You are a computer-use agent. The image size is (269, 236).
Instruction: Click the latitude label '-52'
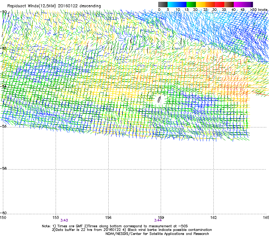click(x=3, y=48)
